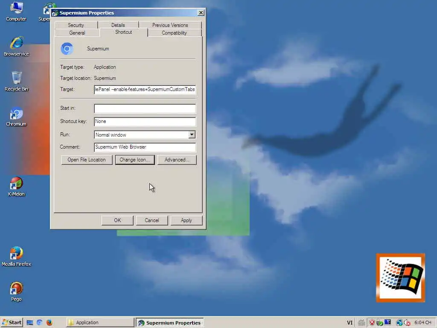Switch to the Compatibility tab
This screenshot has width=437, height=328.
(x=174, y=33)
